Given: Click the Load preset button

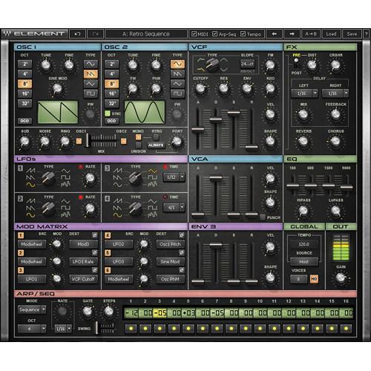Looking at the screenshot, I should pos(331,33).
